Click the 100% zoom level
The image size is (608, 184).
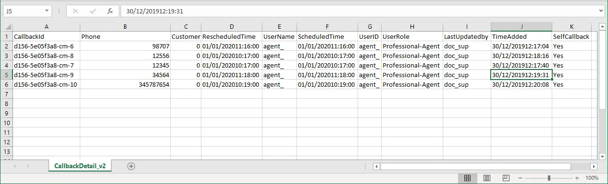click(592, 178)
